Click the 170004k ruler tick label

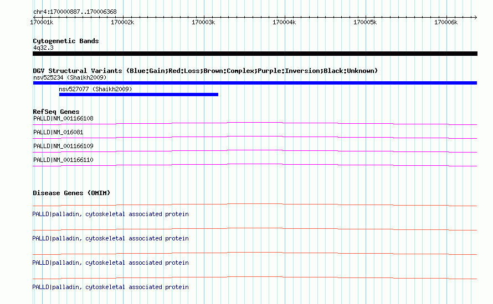point(284,22)
